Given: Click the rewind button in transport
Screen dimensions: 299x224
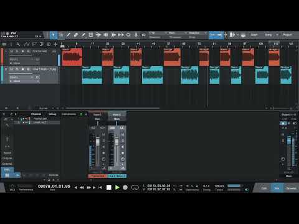Looking at the screenshot, I should 82,187.
